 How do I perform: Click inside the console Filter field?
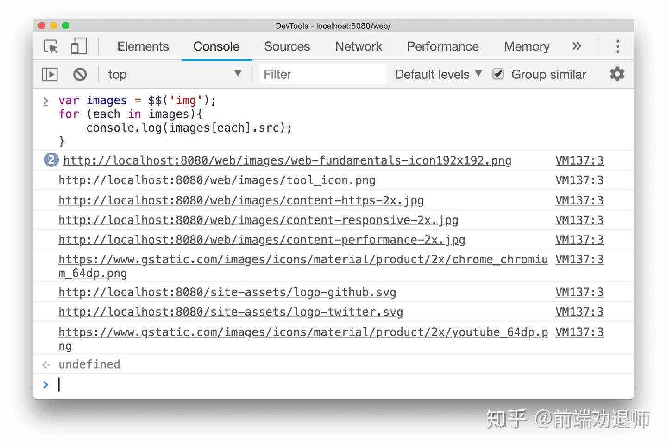(321, 74)
